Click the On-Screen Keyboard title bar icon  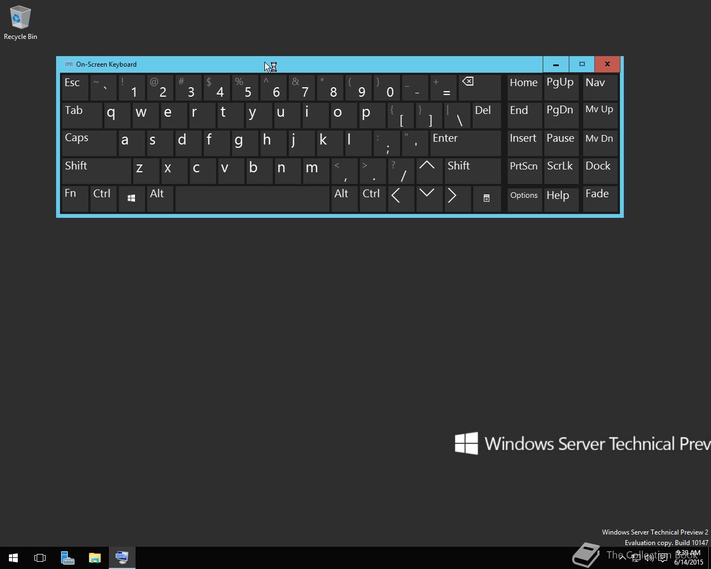coord(69,64)
